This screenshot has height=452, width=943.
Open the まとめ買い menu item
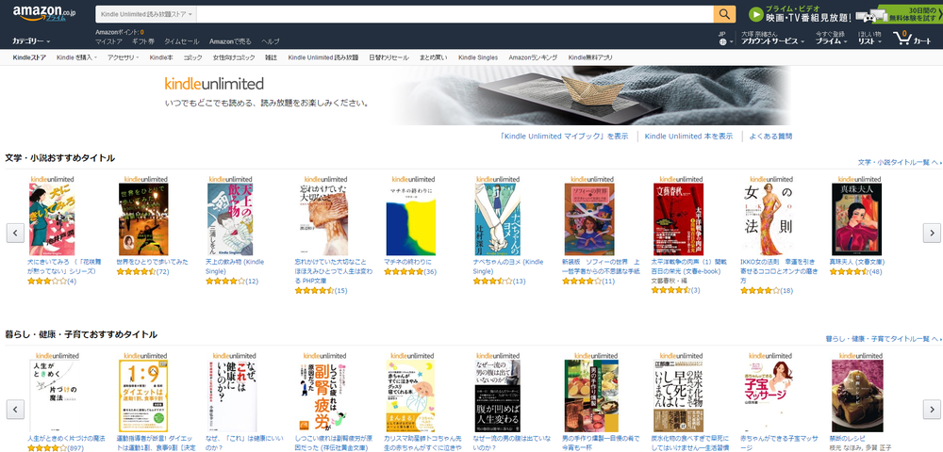point(434,57)
